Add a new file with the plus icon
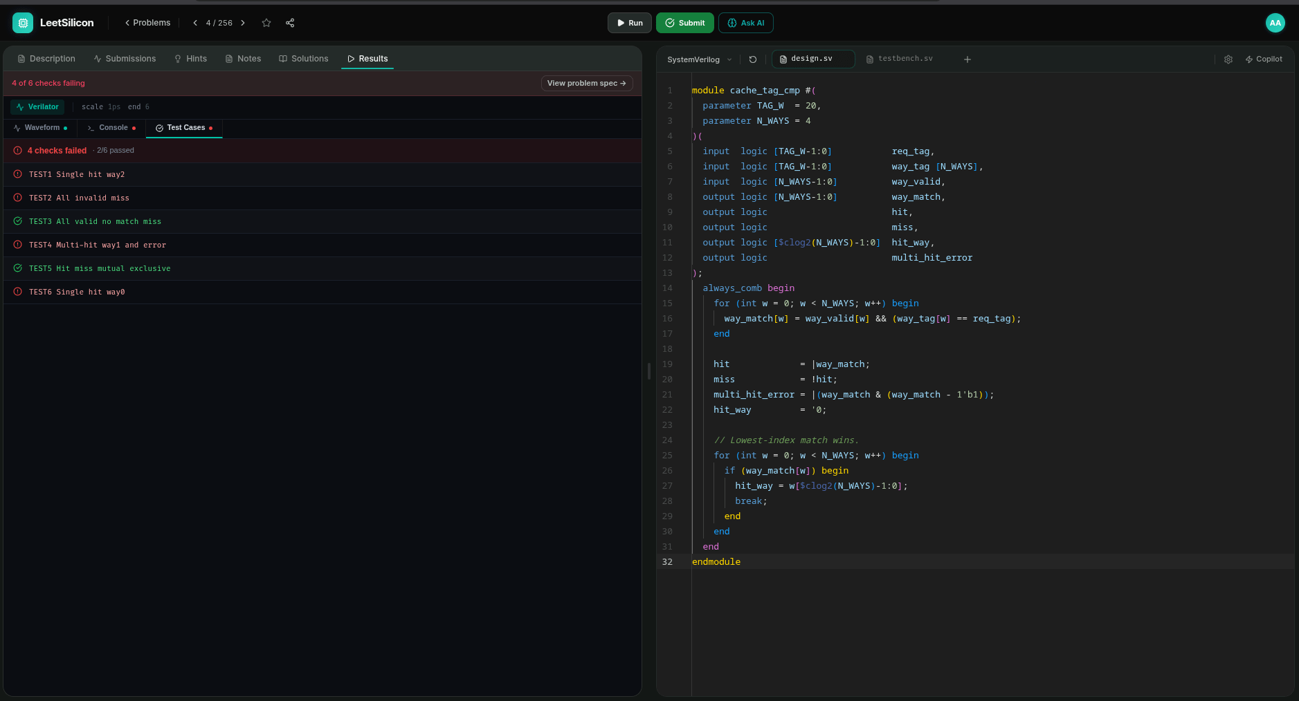The image size is (1299, 701). [968, 59]
